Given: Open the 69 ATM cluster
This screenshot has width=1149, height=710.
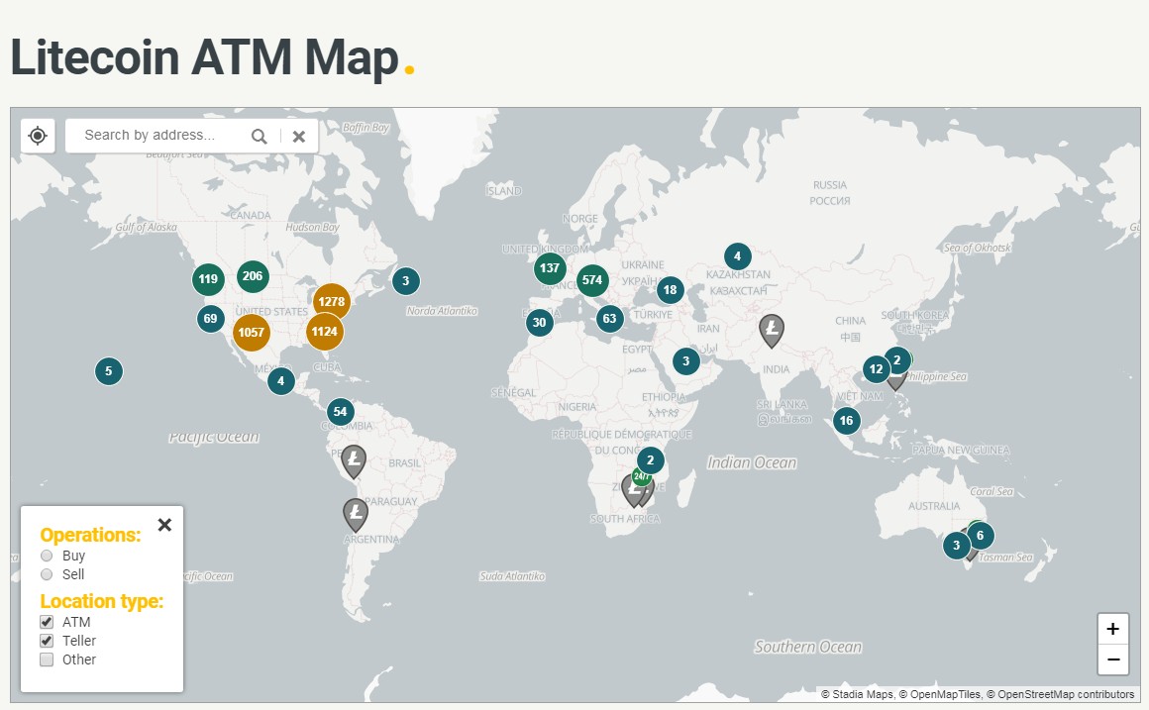Looking at the screenshot, I should [211, 319].
